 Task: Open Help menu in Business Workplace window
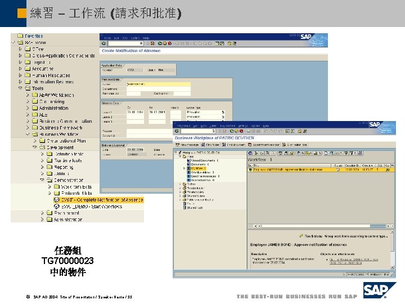[266, 126]
